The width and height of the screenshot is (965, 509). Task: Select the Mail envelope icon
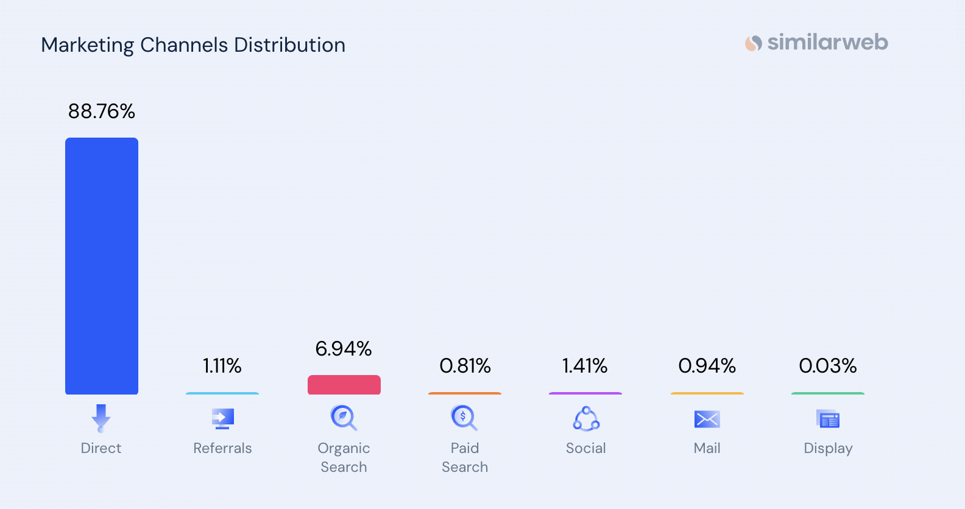[707, 419]
